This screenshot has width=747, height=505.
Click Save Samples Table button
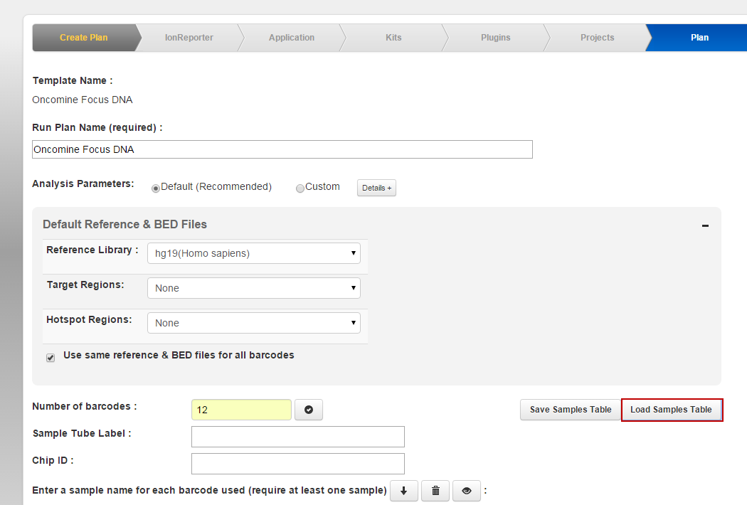[571, 410]
